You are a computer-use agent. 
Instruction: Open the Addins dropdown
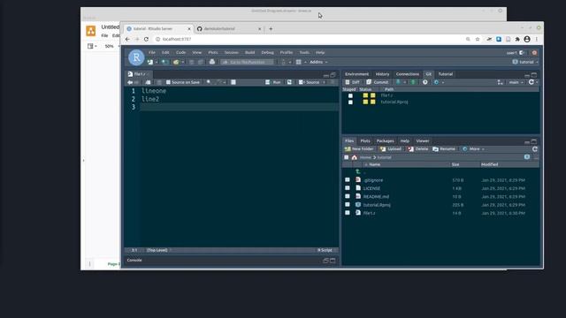pyautogui.click(x=318, y=62)
